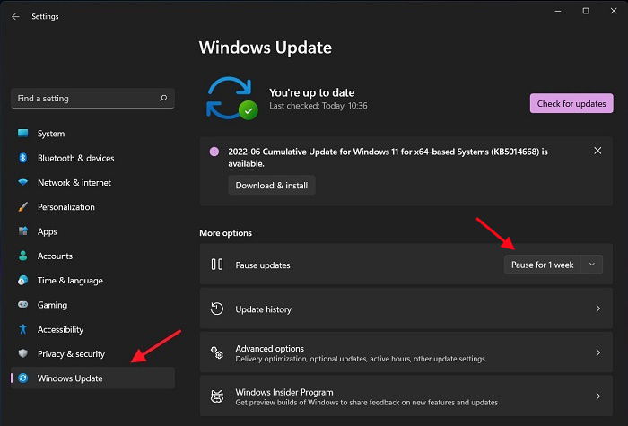Click the Windows Update sync icon in sidebar

point(22,378)
